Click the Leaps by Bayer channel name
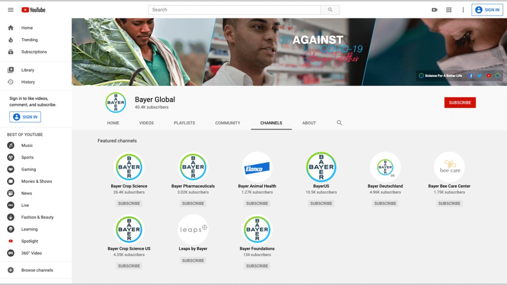507x285 pixels. tap(193, 249)
